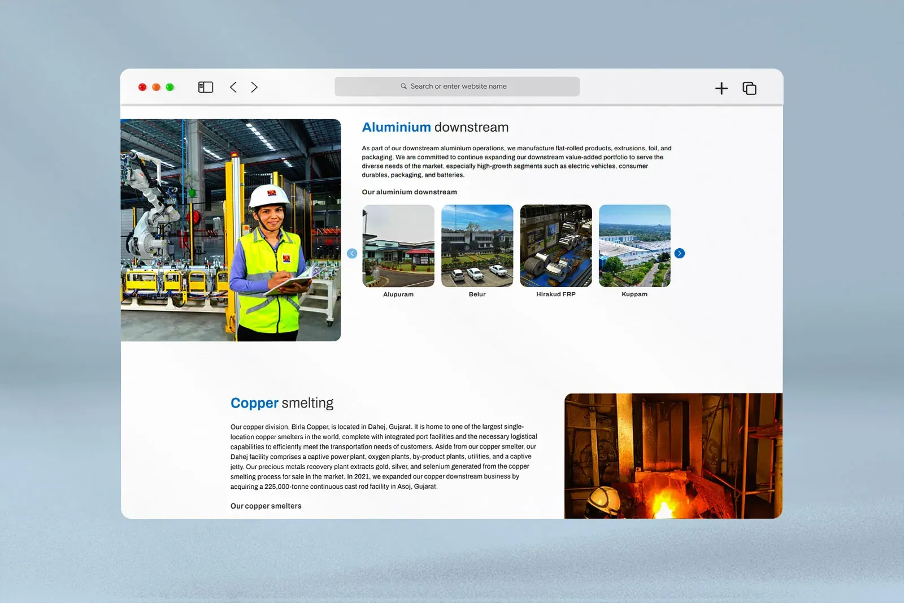Slide carousel to next aluminium plant
Screen dimensions: 904x603
(x=680, y=253)
